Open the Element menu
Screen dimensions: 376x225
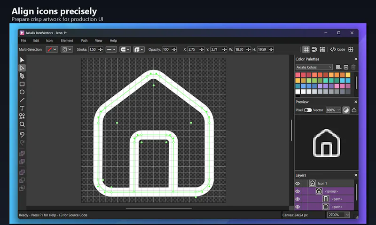point(67,40)
